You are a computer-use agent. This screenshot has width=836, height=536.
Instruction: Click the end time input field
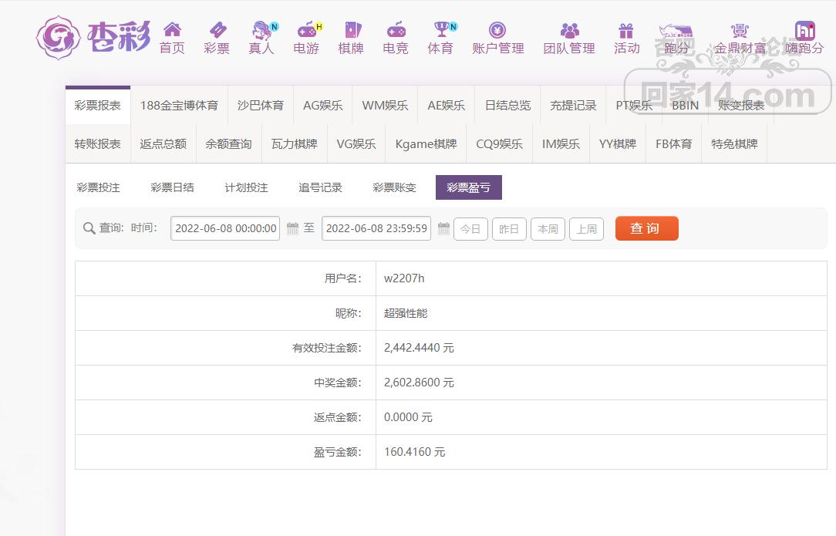click(376, 228)
